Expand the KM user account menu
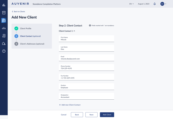Image resolution: width=173 pixels, height=119 pixels. [x=163, y=4]
